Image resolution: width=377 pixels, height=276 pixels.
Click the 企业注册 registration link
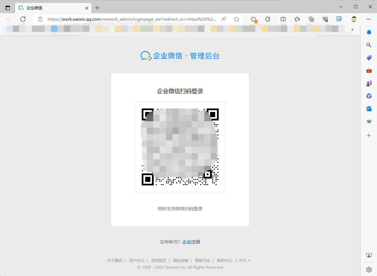(x=191, y=242)
